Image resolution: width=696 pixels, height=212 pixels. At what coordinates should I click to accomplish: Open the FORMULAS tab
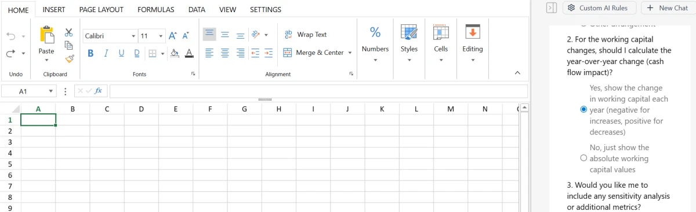tap(155, 10)
